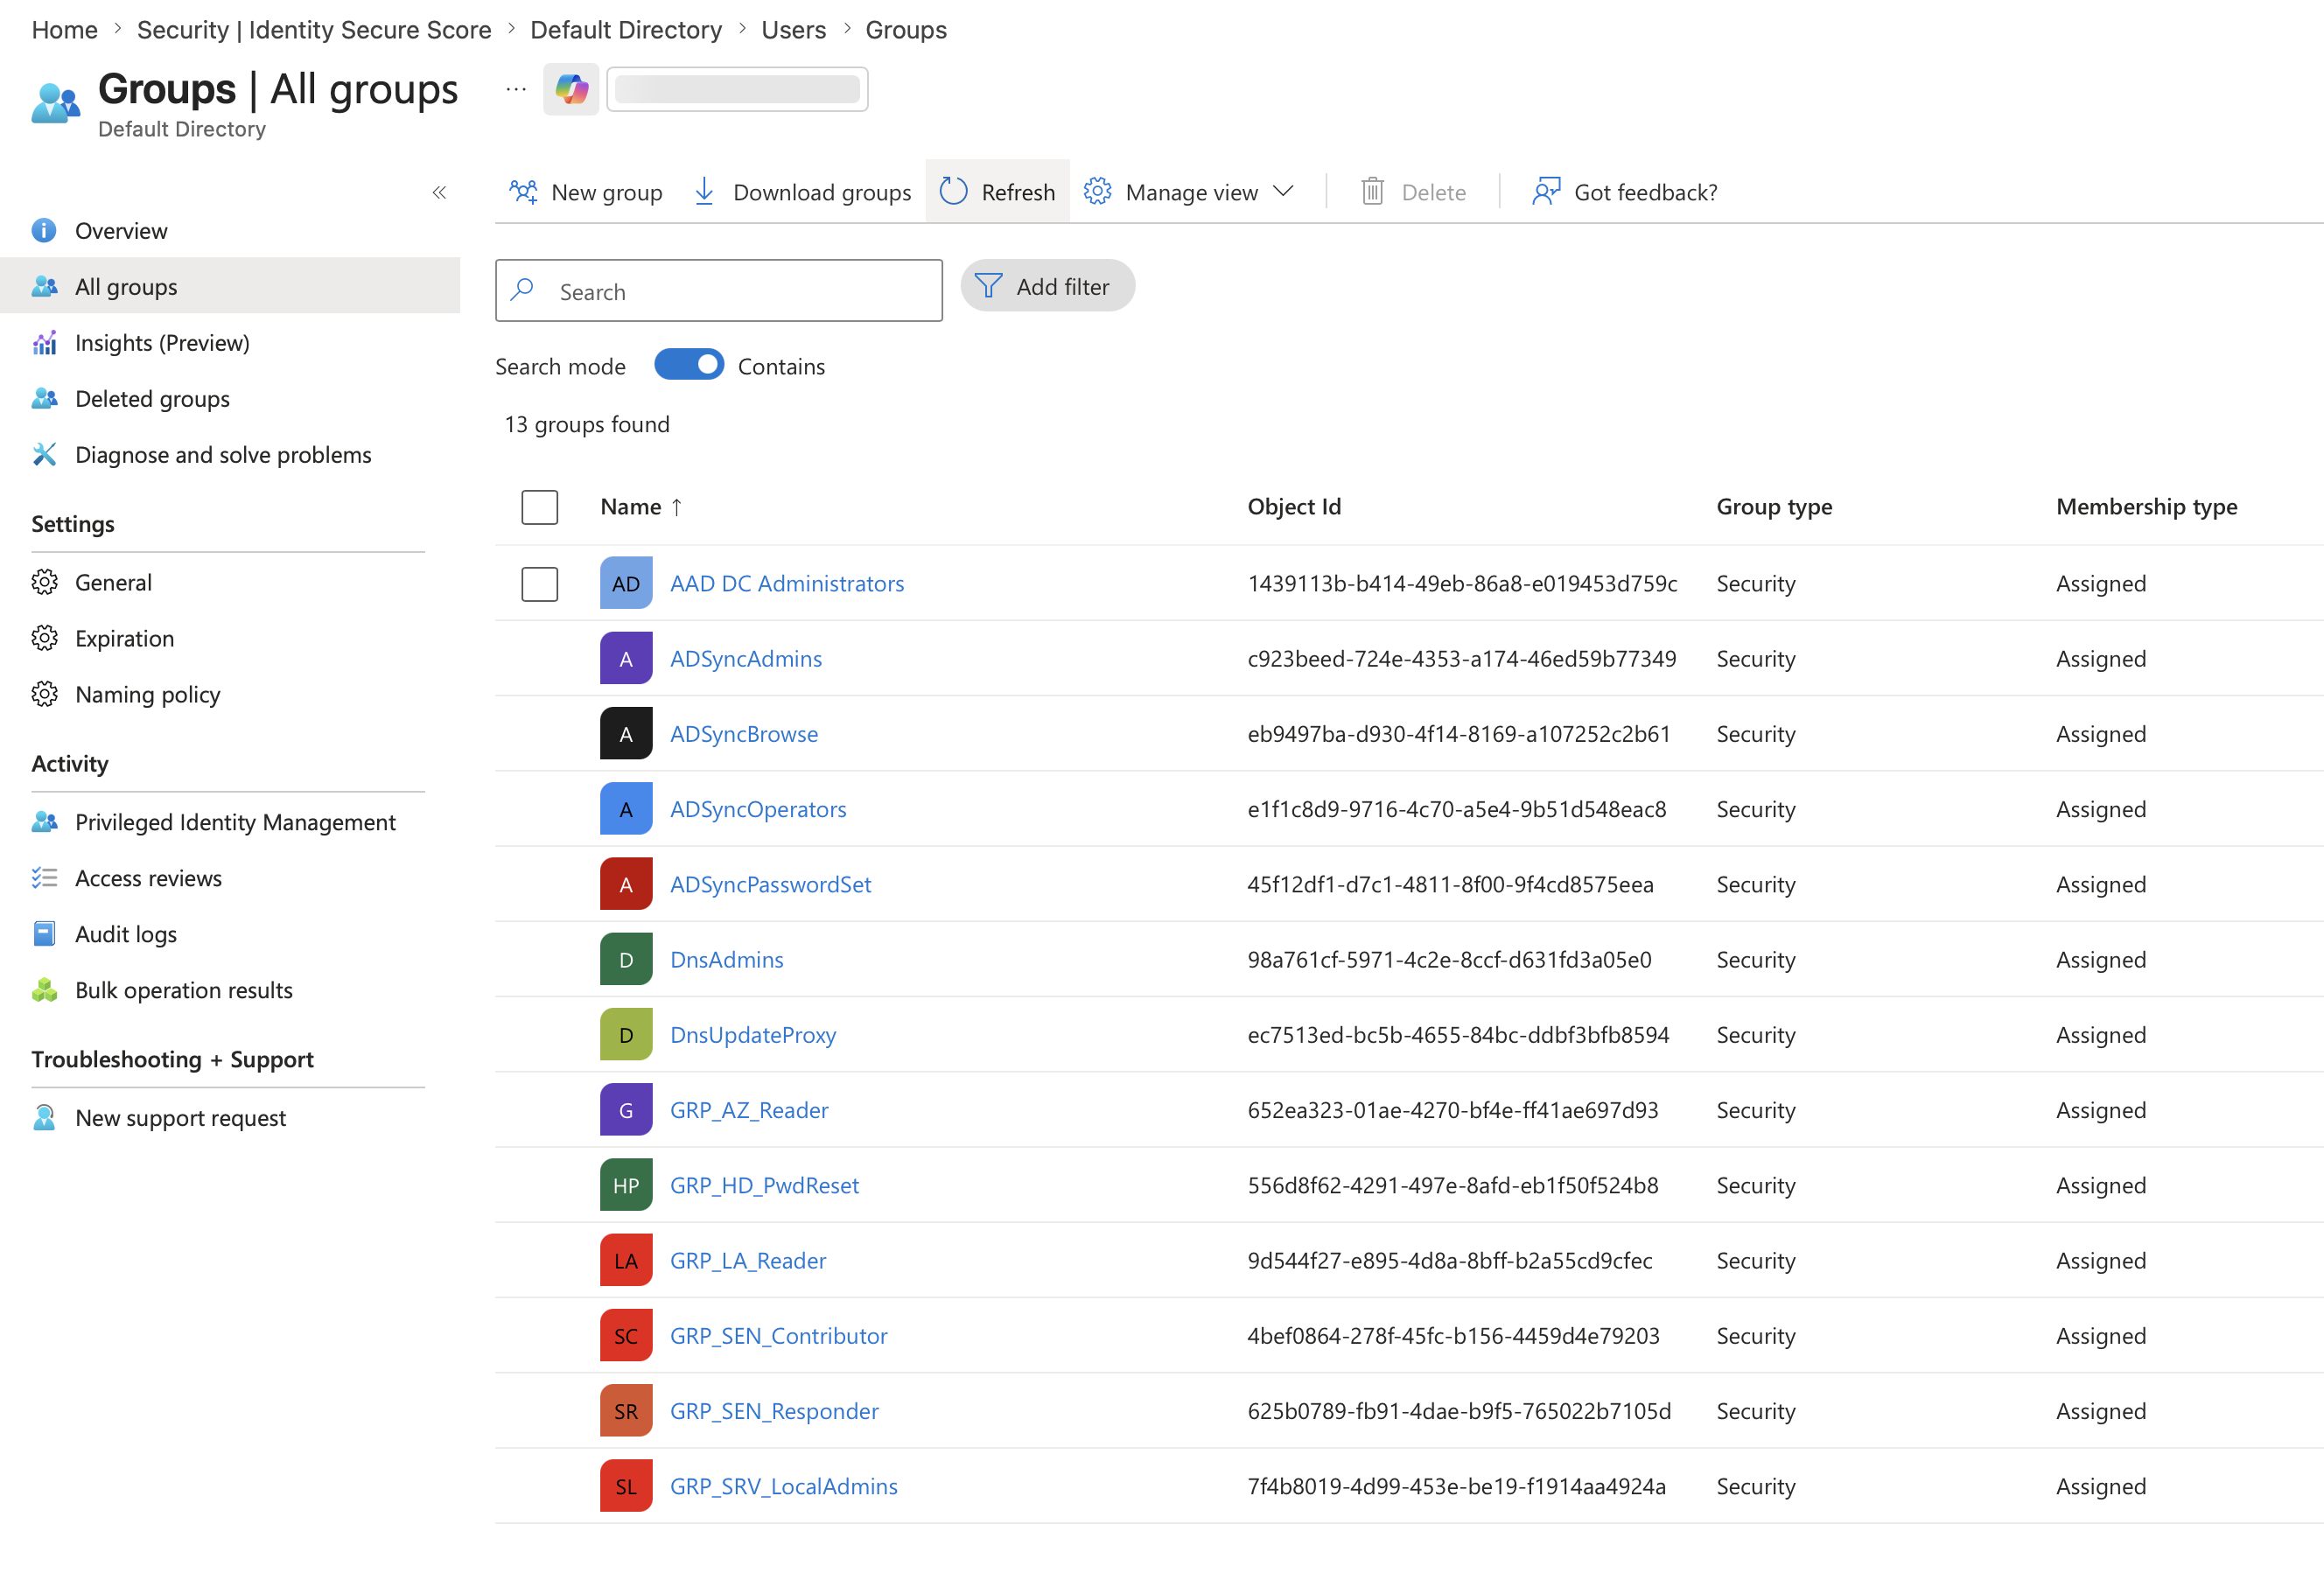Open the DnsAdmins group link
Screen dimensions: 2324x1580
[727, 960]
